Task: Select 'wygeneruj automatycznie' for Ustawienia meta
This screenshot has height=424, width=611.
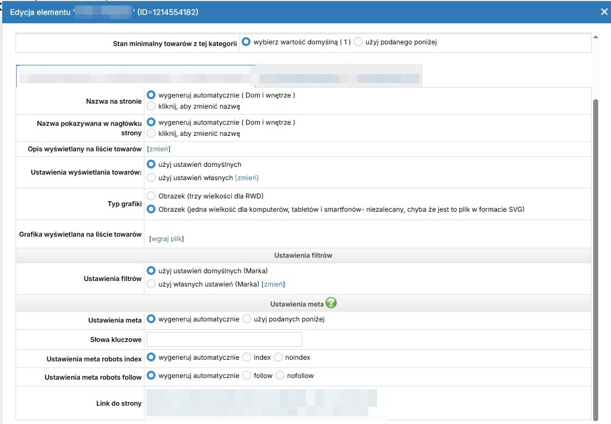Action: [x=151, y=319]
